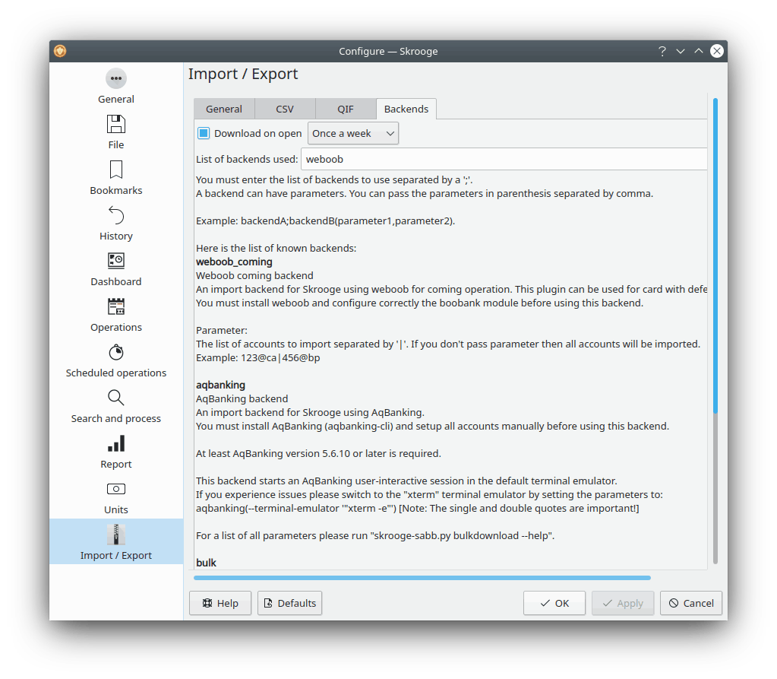Switch to the General tab
Viewport: 777px width, 679px height.
pos(224,109)
